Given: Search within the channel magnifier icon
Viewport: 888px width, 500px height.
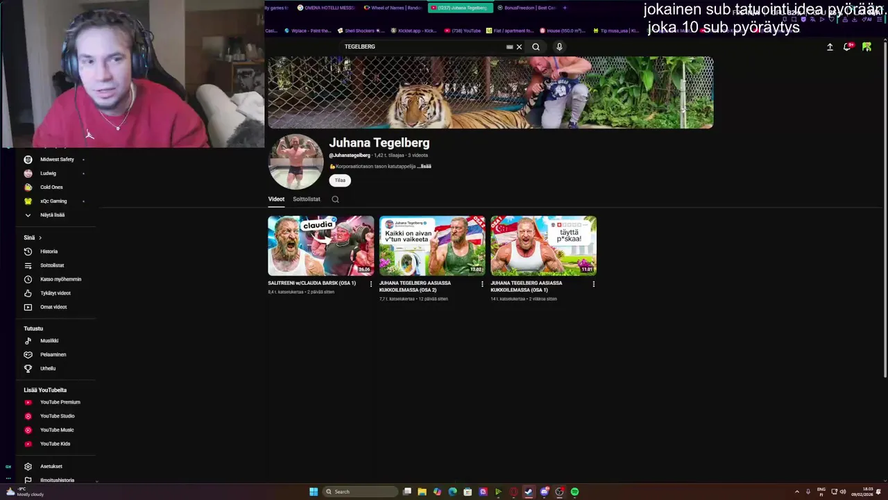Looking at the screenshot, I should (335, 199).
